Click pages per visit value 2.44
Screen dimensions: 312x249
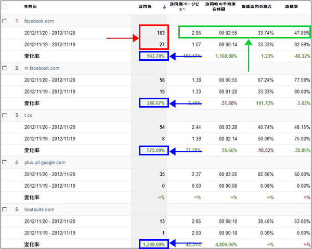pyautogui.click(x=196, y=127)
